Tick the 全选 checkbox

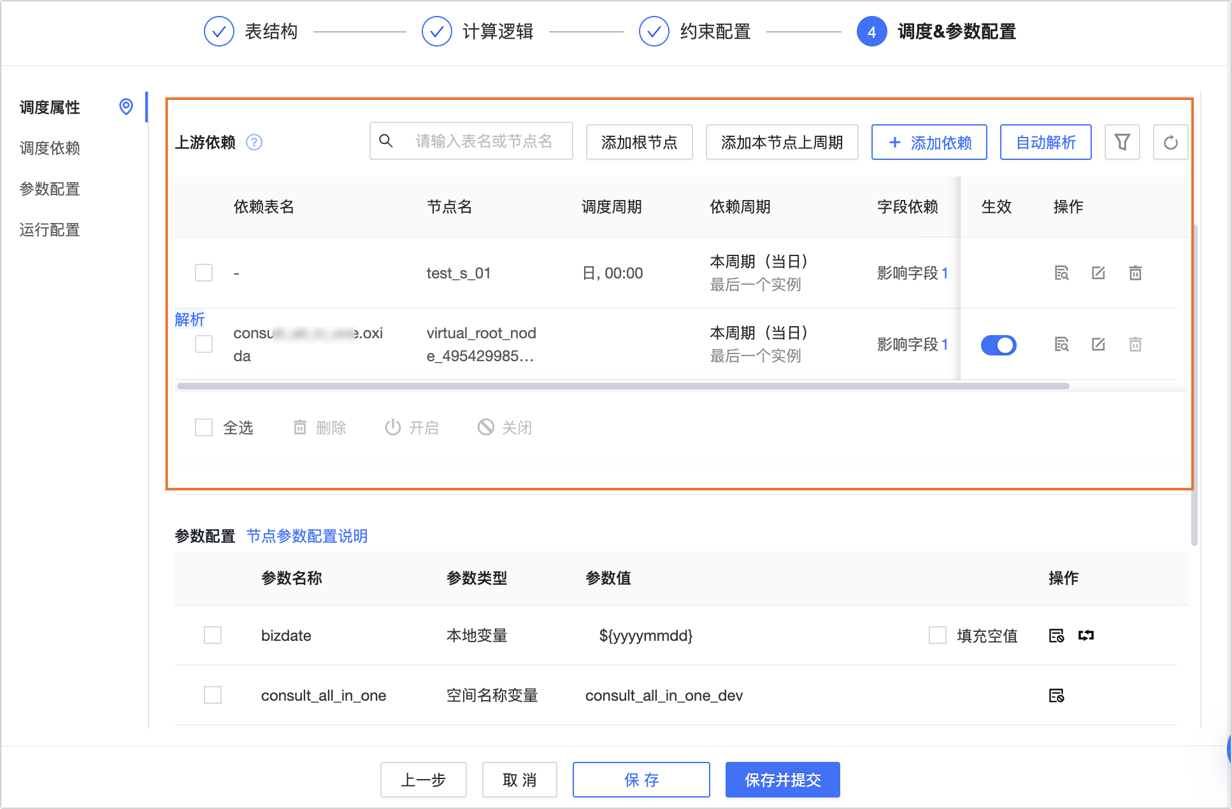(x=204, y=427)
